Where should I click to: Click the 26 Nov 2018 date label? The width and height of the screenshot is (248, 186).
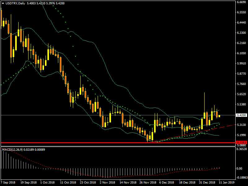tap(147, 183)
